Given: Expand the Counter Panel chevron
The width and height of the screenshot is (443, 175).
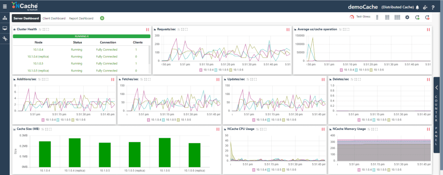Looking at the screenshot, I should (436, 87).
